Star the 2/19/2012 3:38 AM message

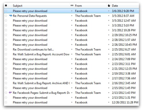[6, 73]
